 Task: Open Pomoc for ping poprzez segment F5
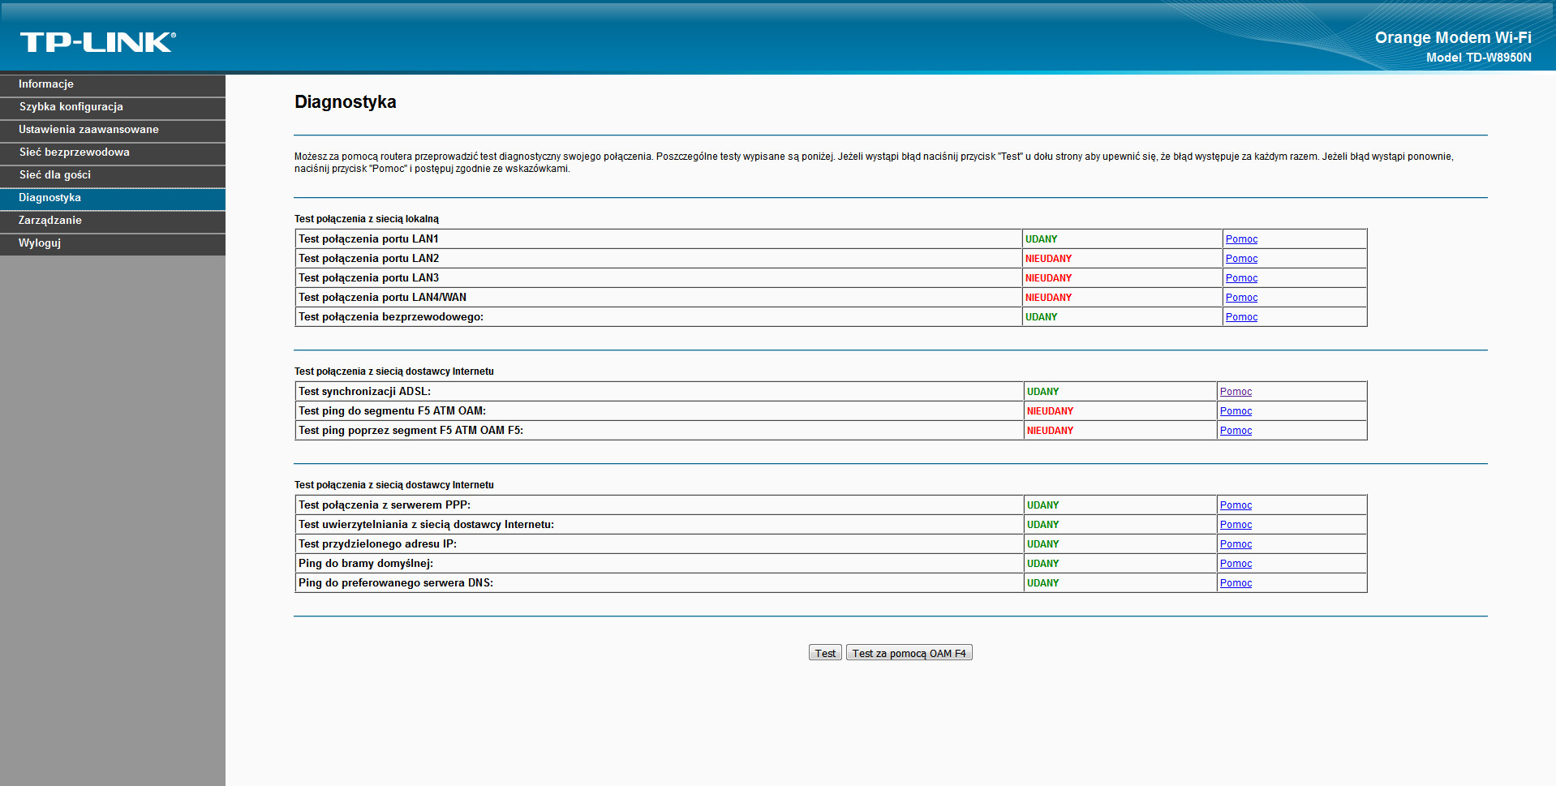point(1236,431)
